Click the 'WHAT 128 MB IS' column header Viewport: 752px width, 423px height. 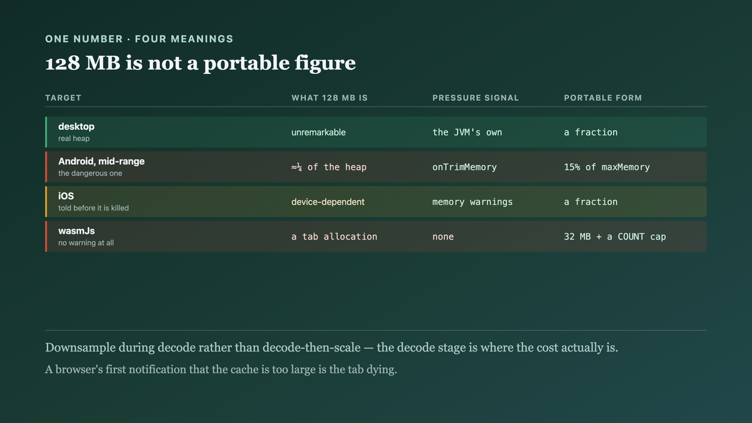(x=330, y=98)
